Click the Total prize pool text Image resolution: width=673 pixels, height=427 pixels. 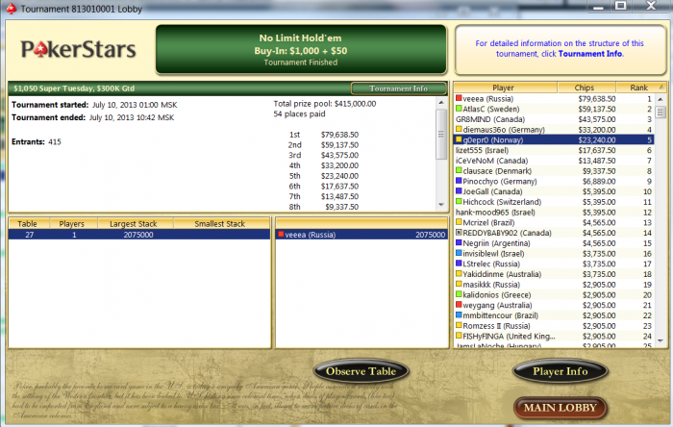point(325,104)
